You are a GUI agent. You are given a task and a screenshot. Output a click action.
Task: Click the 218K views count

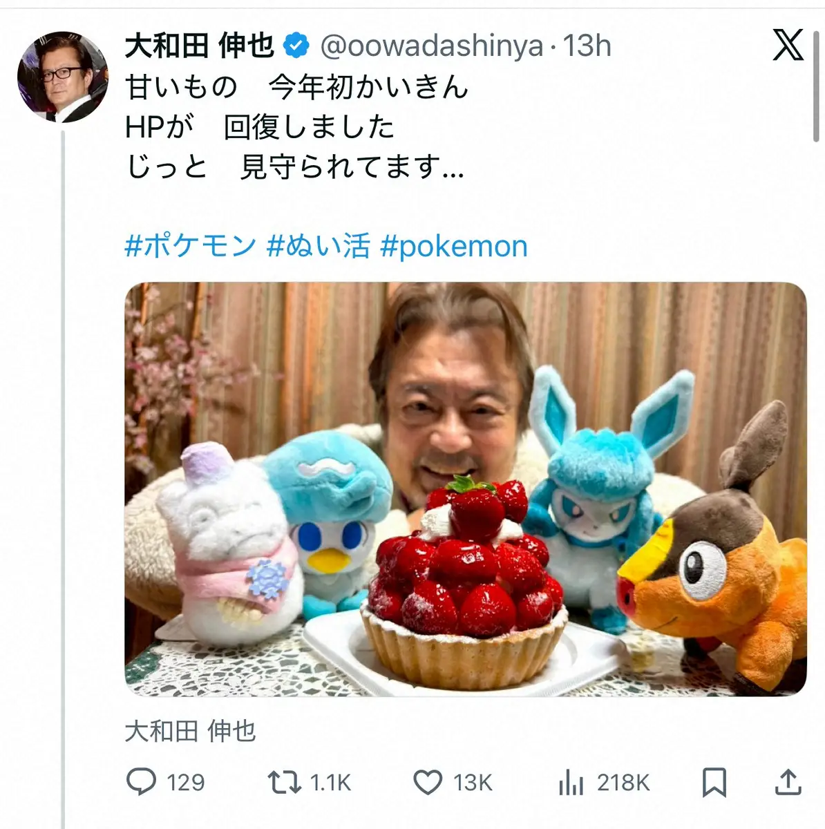click(622, 783)
